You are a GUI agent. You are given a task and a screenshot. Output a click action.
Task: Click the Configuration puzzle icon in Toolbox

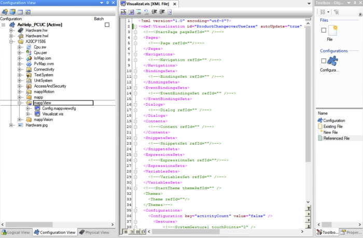(332, 61)
